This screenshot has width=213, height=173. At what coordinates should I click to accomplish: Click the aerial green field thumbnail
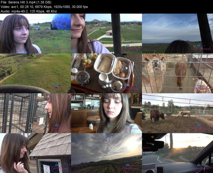click(x=35, y=73)
